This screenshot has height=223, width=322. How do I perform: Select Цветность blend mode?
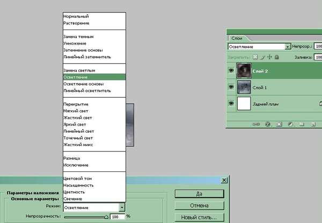[x=94, y=192]
